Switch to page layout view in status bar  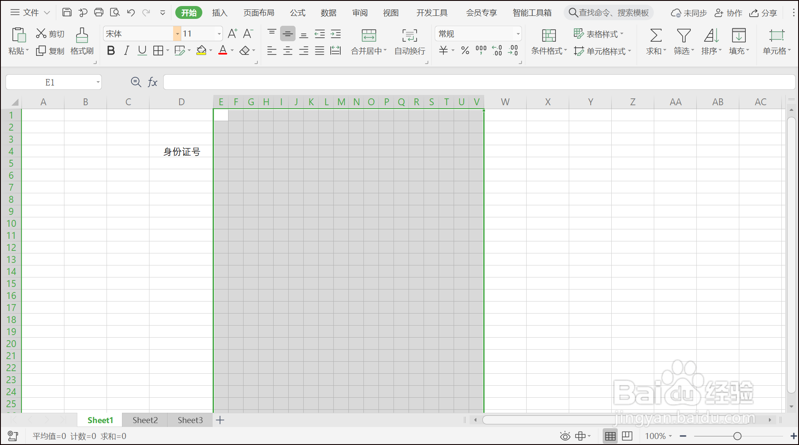pos(627,436)
